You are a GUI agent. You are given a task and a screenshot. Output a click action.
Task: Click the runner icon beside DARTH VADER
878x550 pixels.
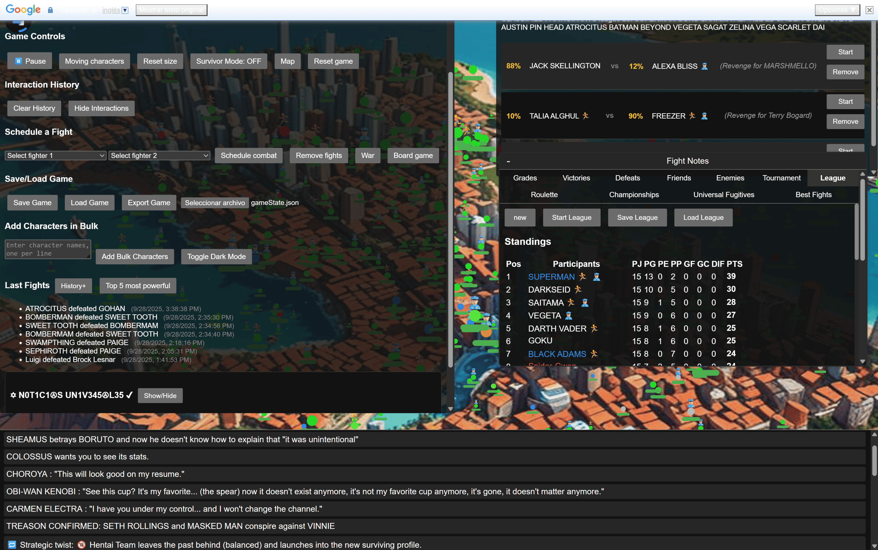(594, 328)
